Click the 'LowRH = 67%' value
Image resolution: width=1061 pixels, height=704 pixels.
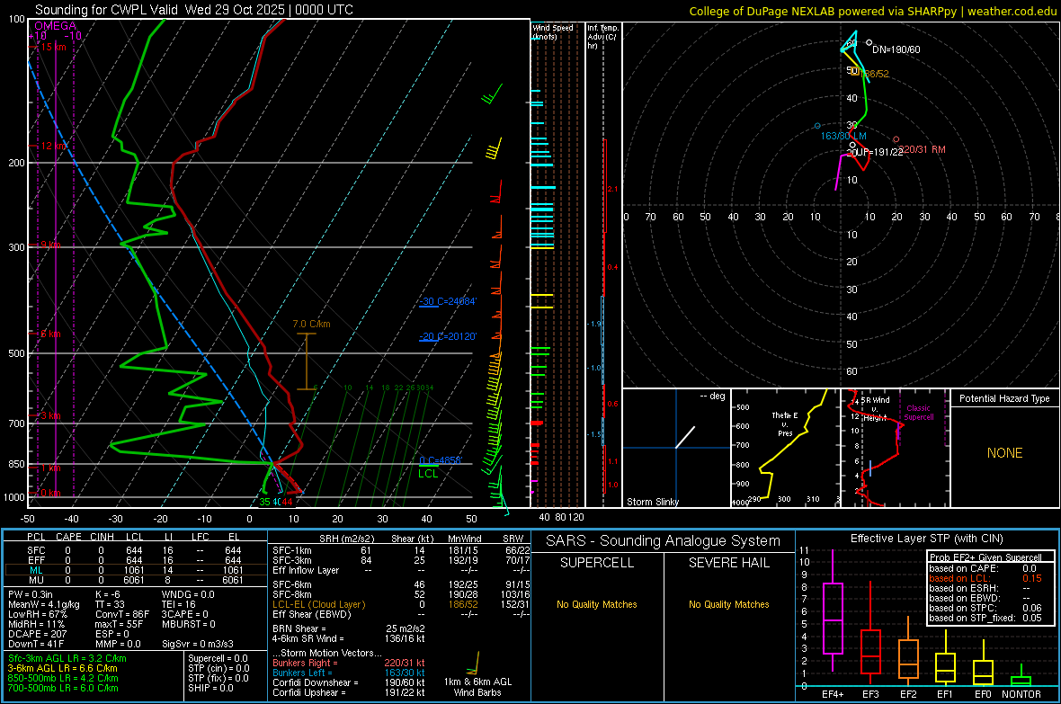click(37, 614)
